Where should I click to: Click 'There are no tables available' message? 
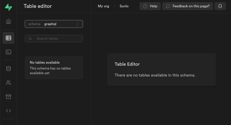click(x=155, y=75)
